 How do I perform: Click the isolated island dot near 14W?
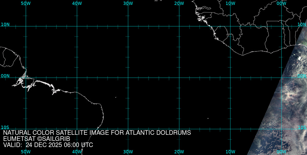pos(208,118)
